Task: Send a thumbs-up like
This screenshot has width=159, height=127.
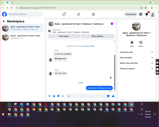Action: [113, 96]
